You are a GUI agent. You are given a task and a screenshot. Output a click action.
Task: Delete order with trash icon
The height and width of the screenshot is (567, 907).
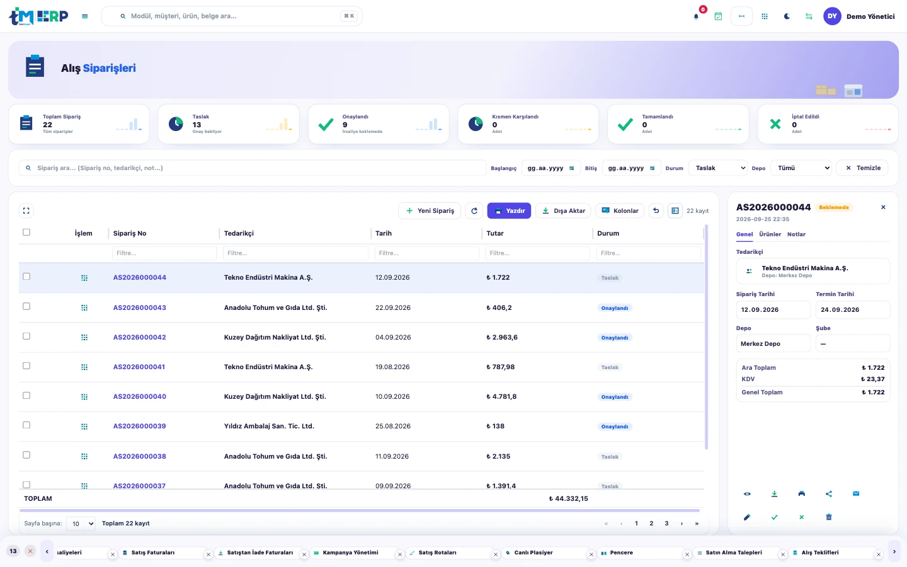tap(829, 517)
